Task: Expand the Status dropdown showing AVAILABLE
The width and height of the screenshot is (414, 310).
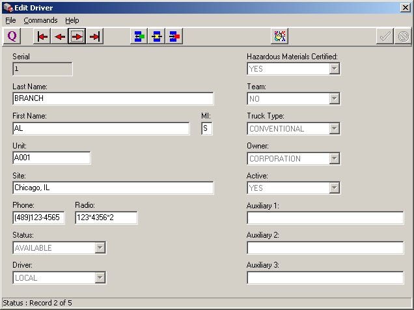Action: [100, 247]
